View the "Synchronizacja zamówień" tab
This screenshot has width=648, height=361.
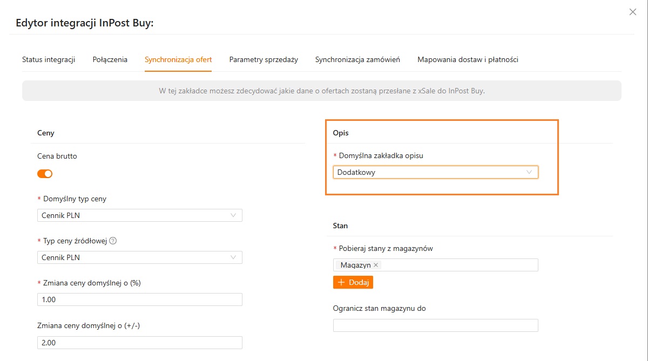pos(357,59)
